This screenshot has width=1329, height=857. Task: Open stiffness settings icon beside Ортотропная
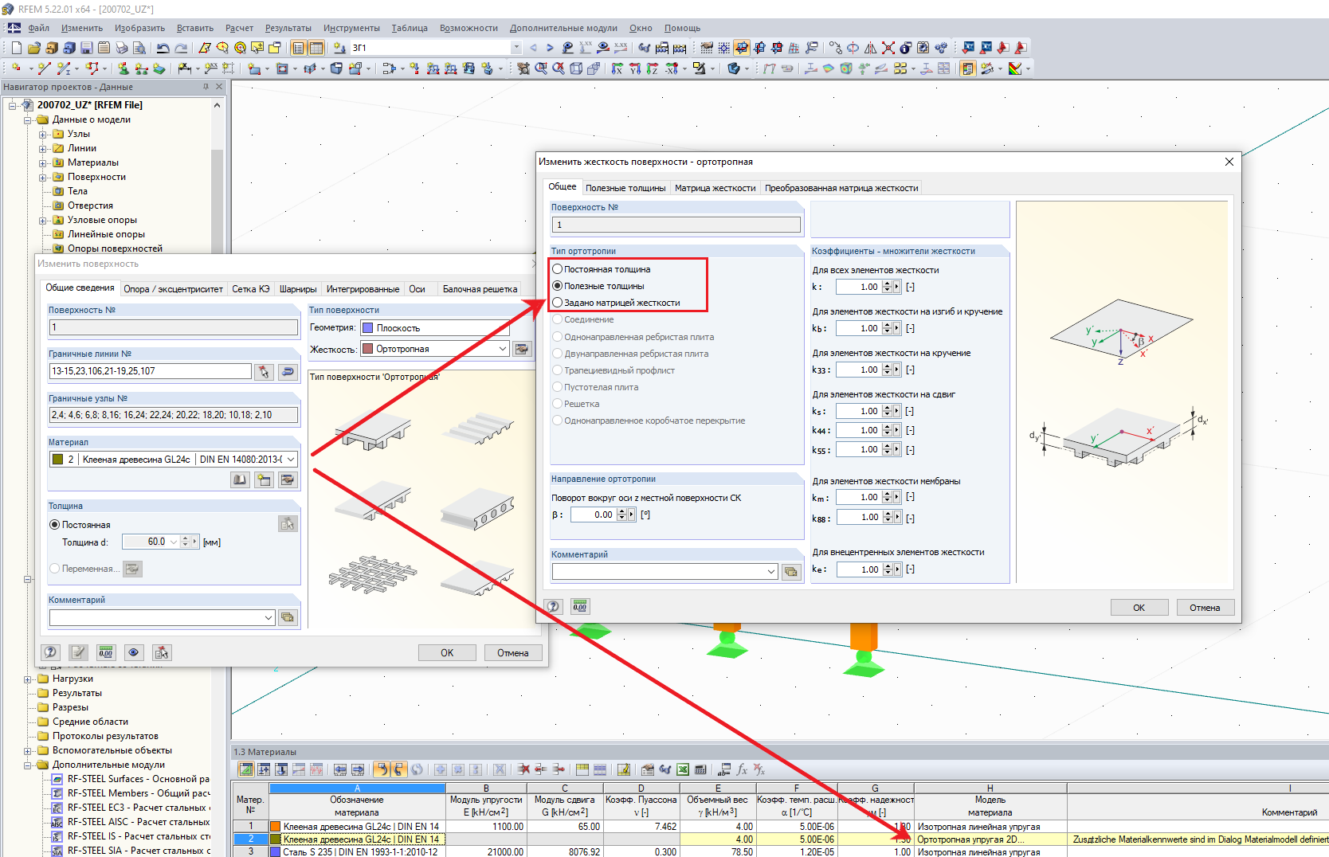[x=522, y=349]
